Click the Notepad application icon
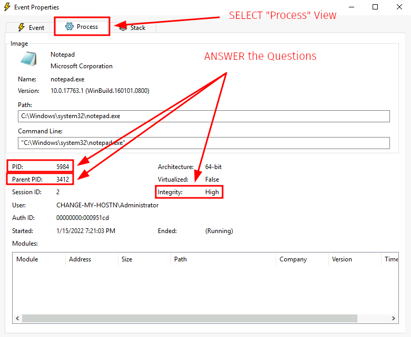Image resolution: width=411 pixels, height=337 pixels. 28,59
